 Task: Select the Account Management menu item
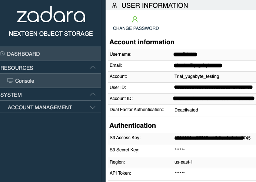pyautogui.click(x=50, y=107)
